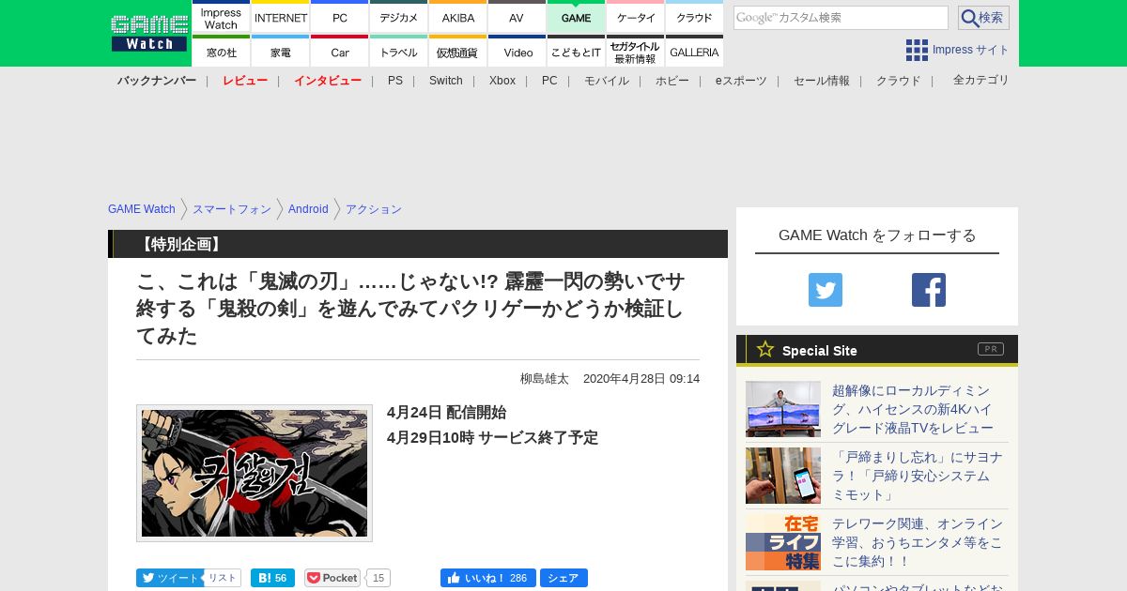1127x591 pixels.
Task: Open the PS category
Action: [x=395, y=81]
